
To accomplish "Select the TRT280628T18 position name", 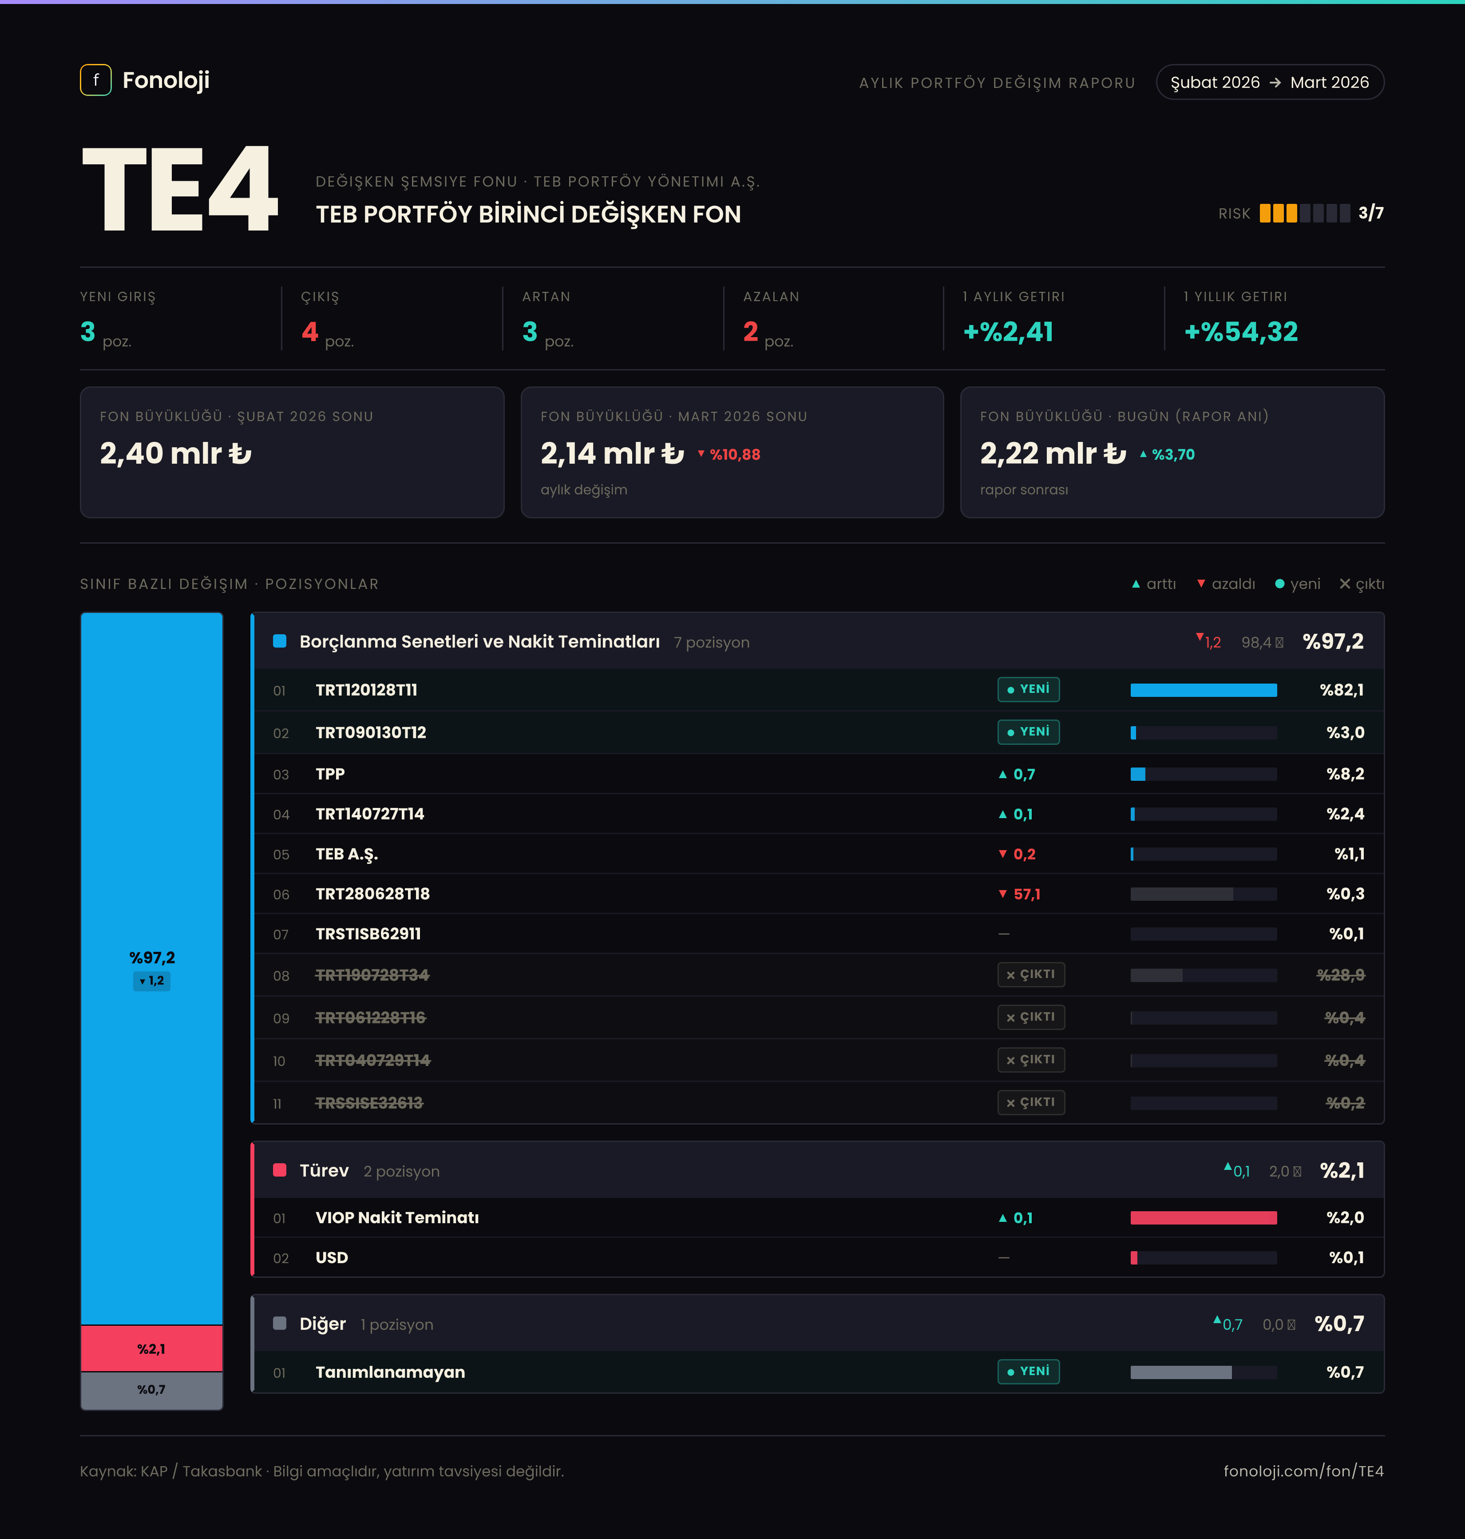I will tap(372, 894).
